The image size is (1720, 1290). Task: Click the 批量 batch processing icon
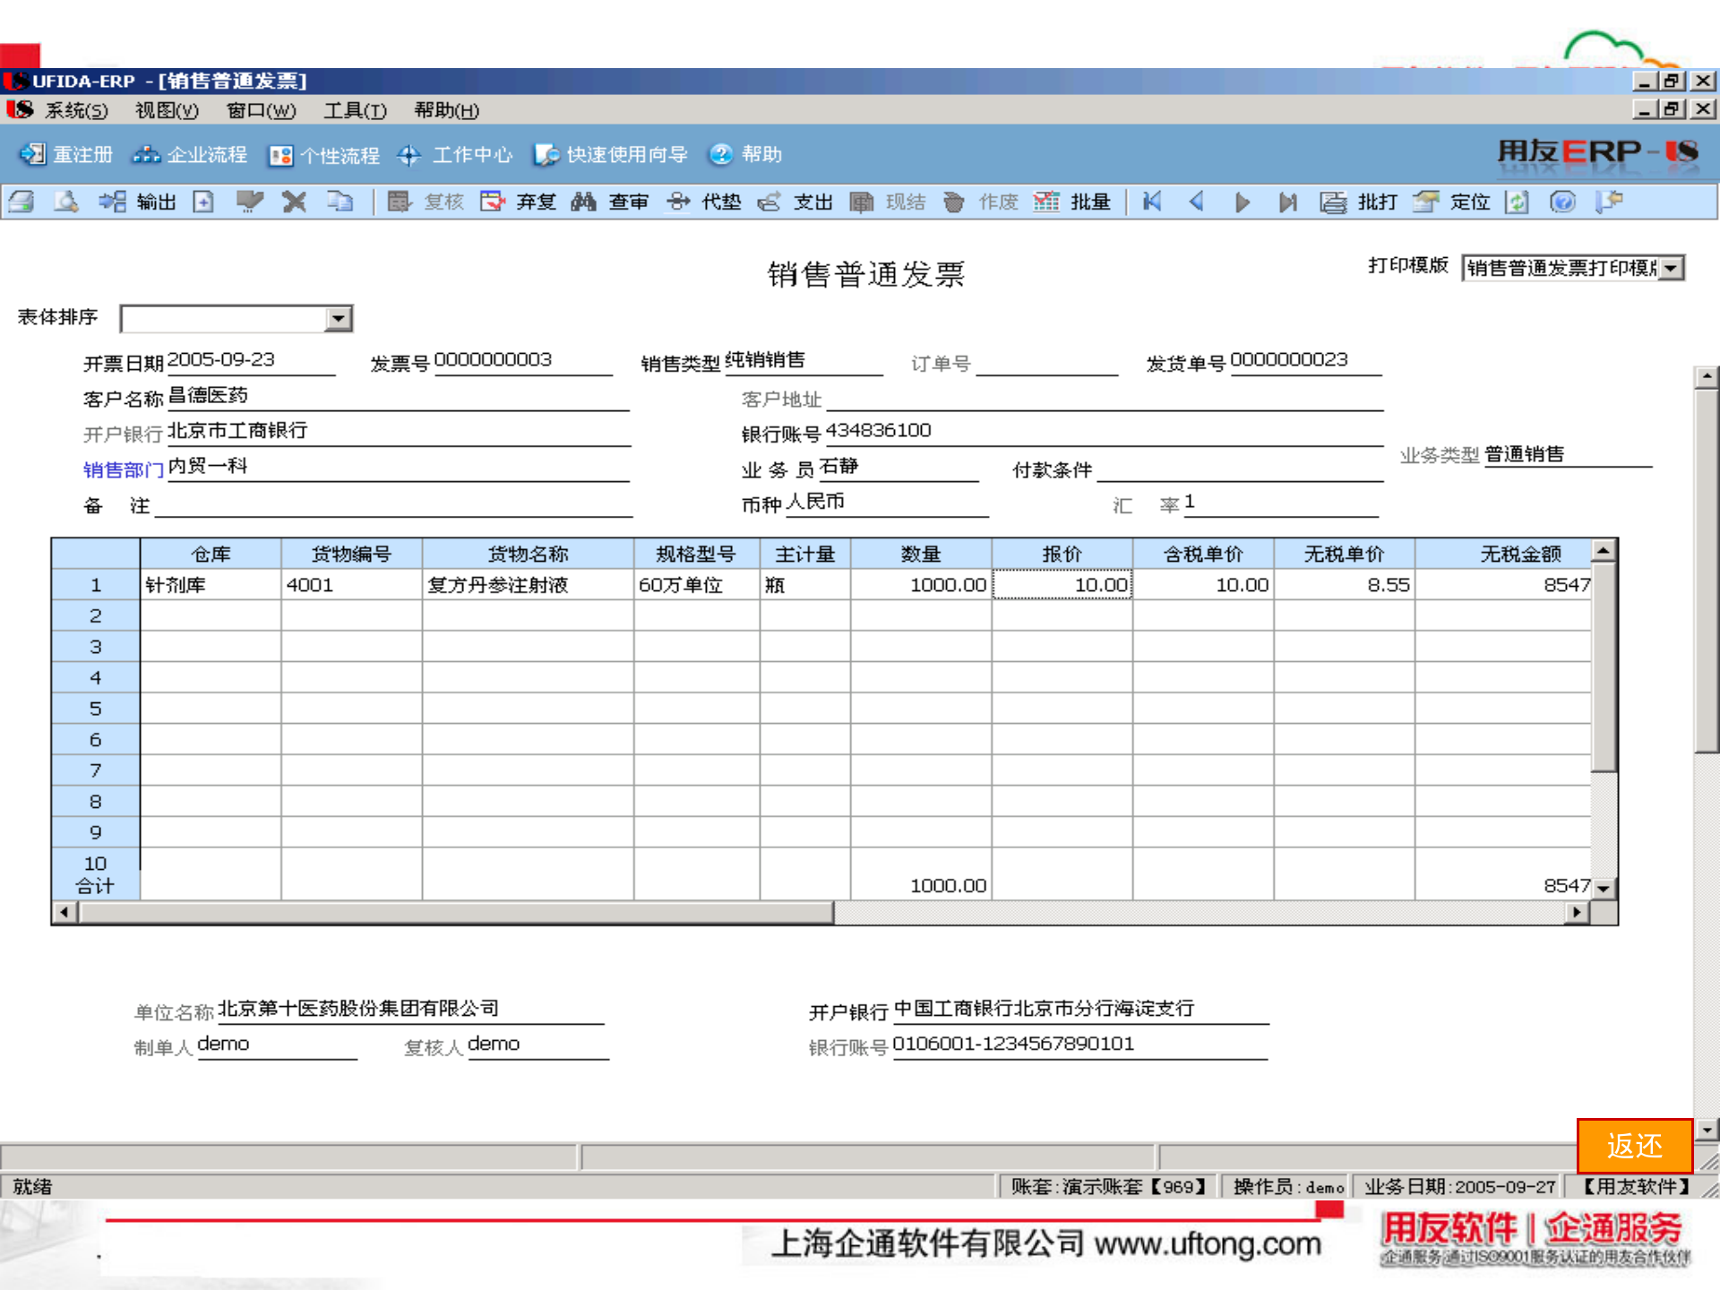pos(1045,202)
